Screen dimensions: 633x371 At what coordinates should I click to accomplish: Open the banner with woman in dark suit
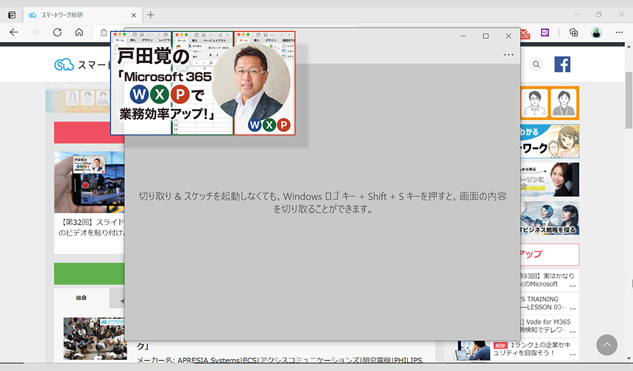click(x=550, y=180)
